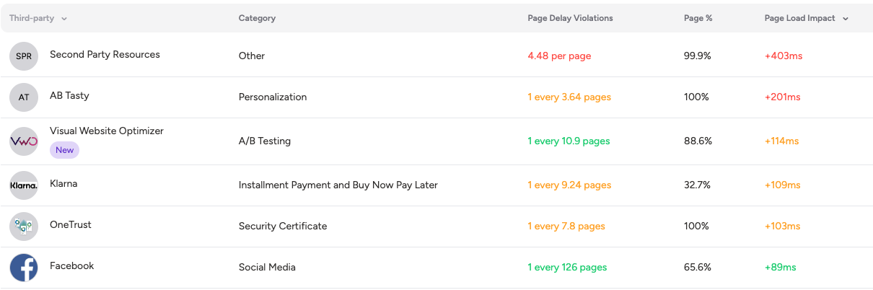Click the OneTrust Security Certificate category cell

click(283, 227)
